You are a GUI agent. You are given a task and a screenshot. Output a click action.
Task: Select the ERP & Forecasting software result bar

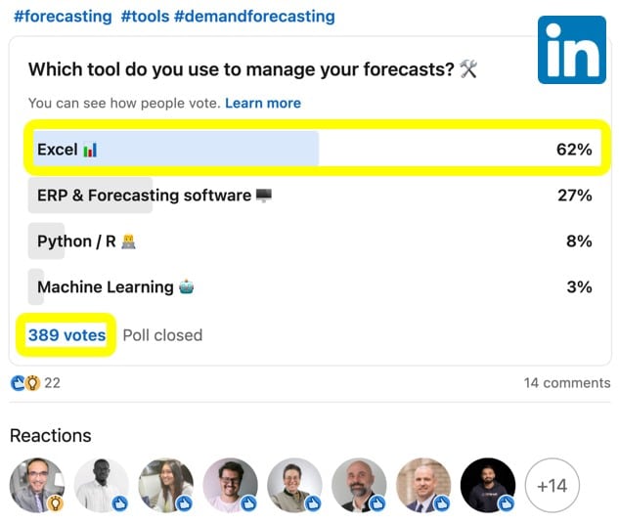(x=315, y=196)
